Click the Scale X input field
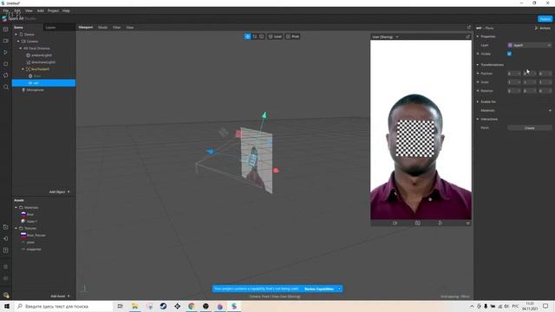 pyautogui.click(x=514, y=82)
